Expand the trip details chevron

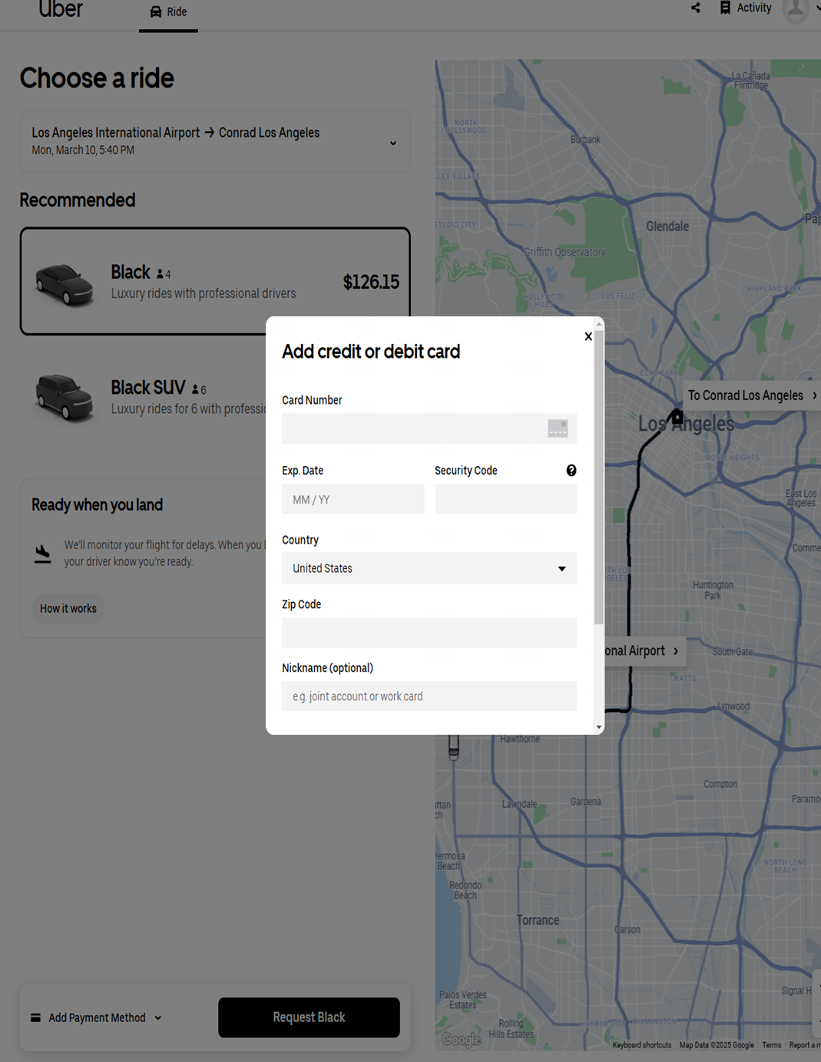[x=393, y=143]
